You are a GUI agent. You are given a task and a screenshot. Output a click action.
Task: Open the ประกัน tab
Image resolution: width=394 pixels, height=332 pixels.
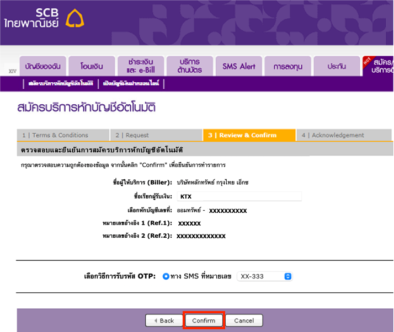[x=336, y=66]
